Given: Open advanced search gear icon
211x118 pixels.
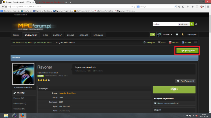Looking at the screenshot, I should (x=196, y=24).
